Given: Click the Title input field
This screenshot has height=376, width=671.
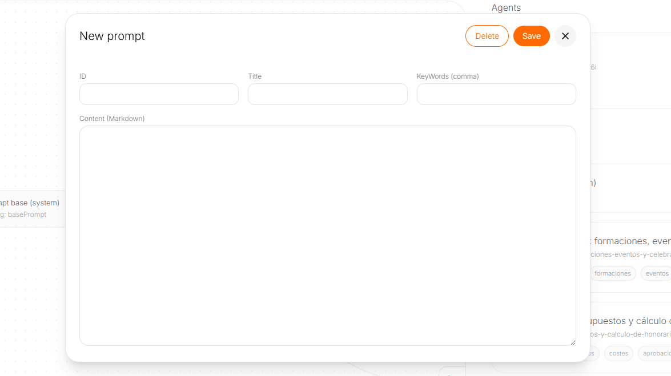Looking at the screenshot, I should 327,94.
